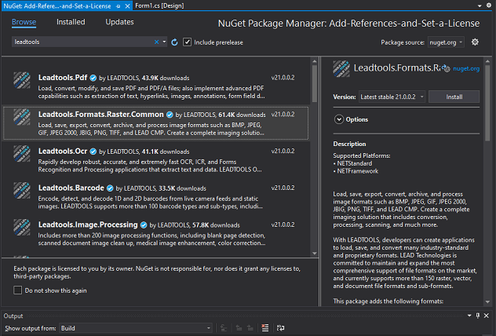Click verified badge beside Leadtools.Formats.Raster.Common

(170, 115)
